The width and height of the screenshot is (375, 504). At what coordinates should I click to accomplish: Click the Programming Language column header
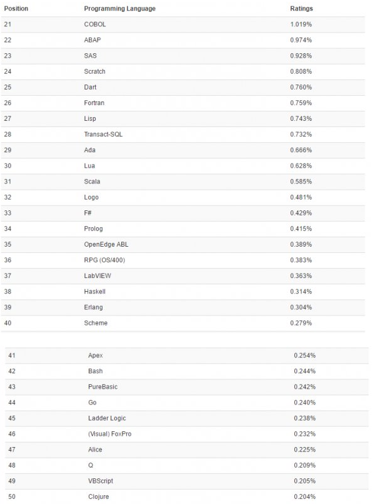(x=119, y=9)
